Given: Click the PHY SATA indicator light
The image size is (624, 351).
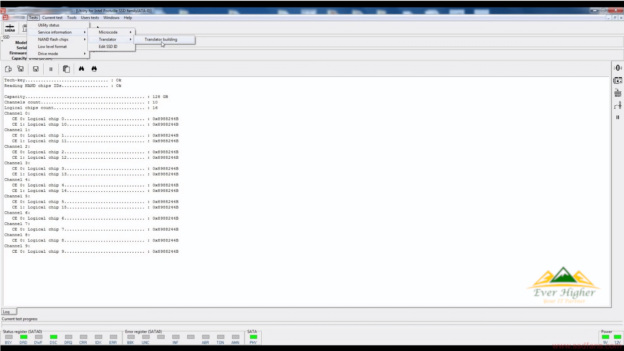Looking at the screenshot, I should [253, 337].
